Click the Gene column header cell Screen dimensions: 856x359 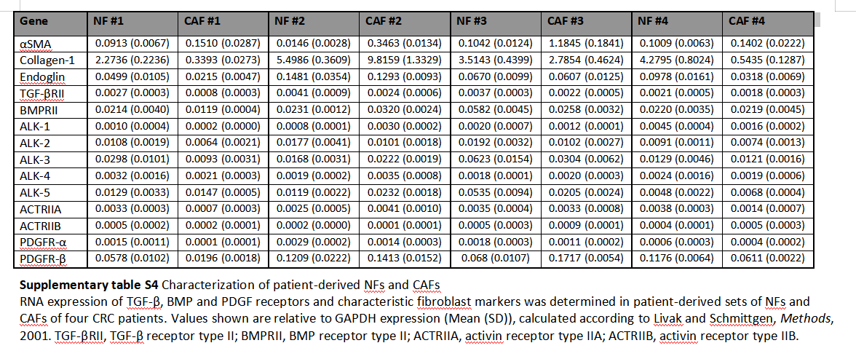(x=50, y=23)
